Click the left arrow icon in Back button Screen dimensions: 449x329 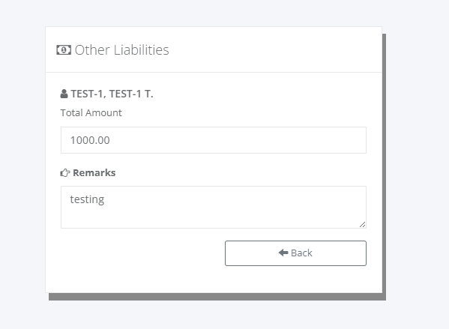pyautogui.click(x=283, y=253)
